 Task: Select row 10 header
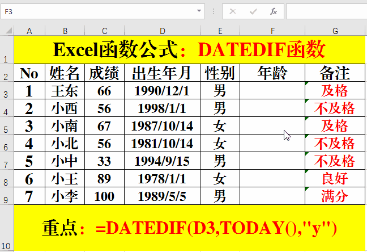pos(7,228)
